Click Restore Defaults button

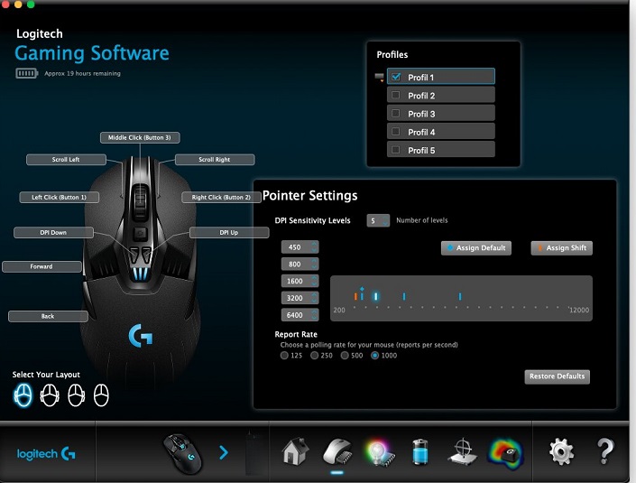[558, 376]
